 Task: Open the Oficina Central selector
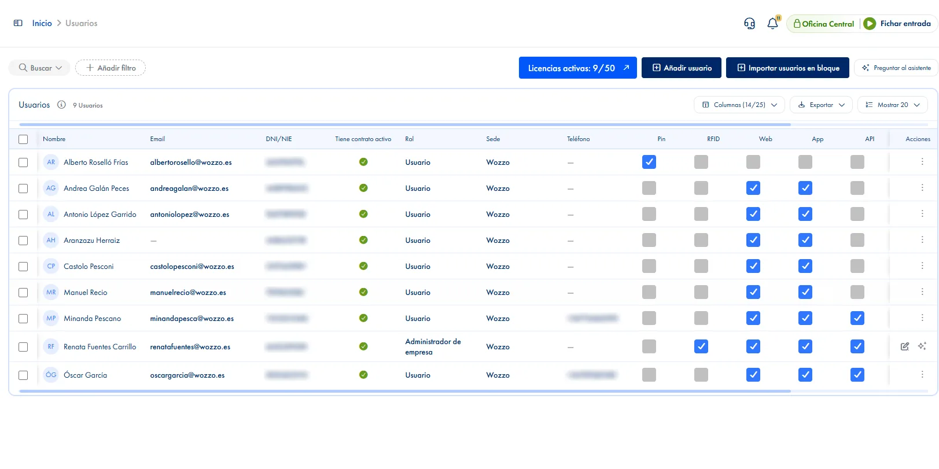[x=824, y=24]
